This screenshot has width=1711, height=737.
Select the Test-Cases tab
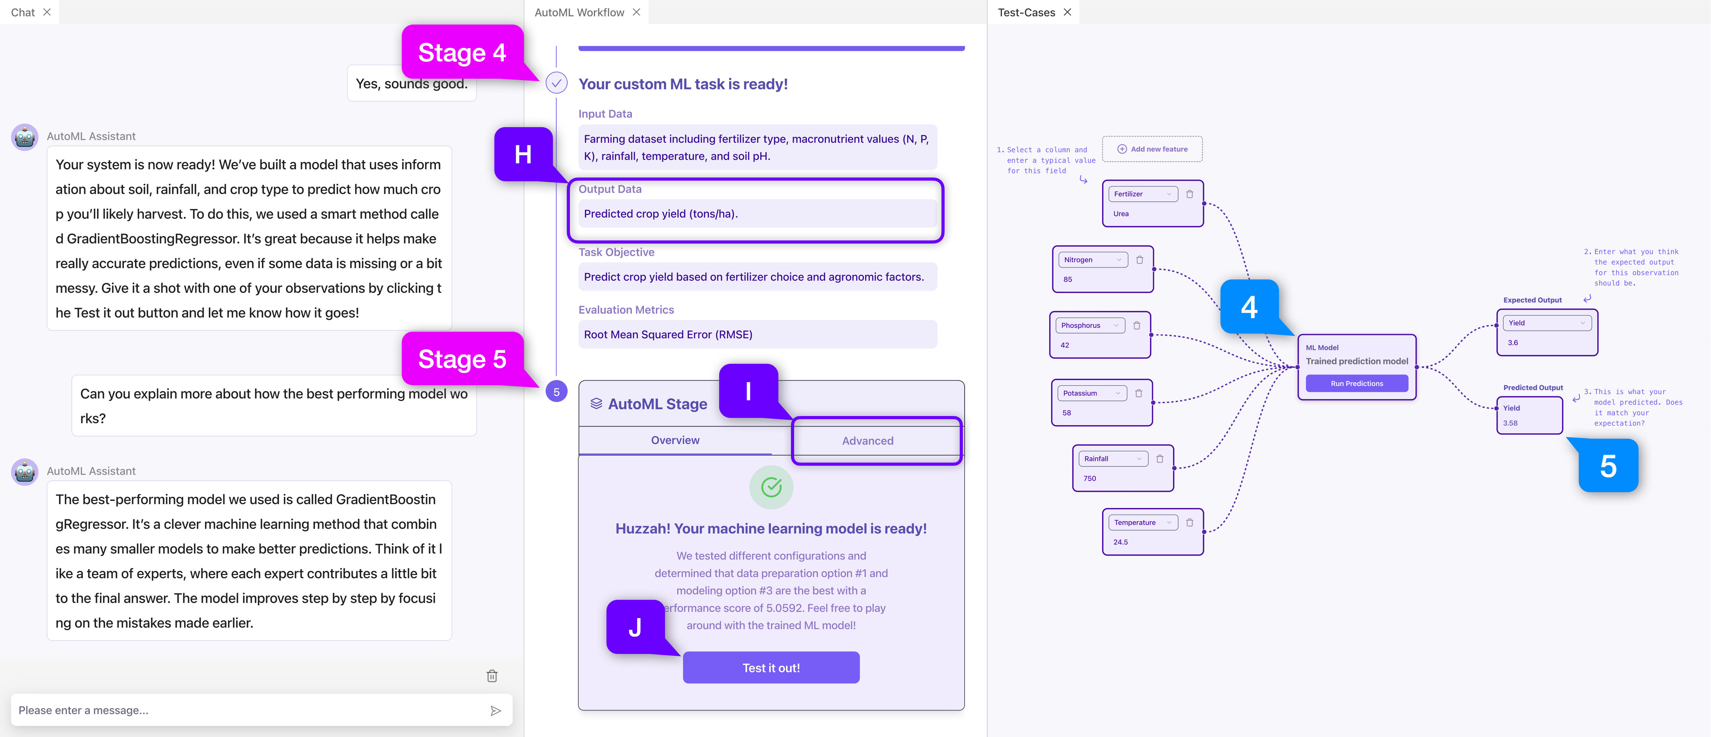(x=1026, y=12)
